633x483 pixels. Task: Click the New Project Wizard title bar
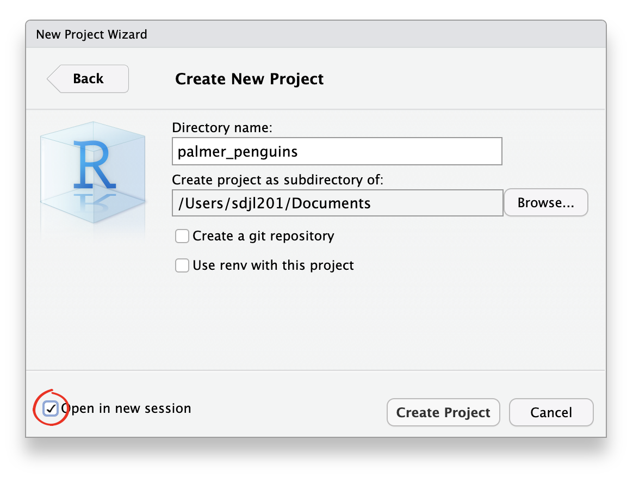pos(316,34)
